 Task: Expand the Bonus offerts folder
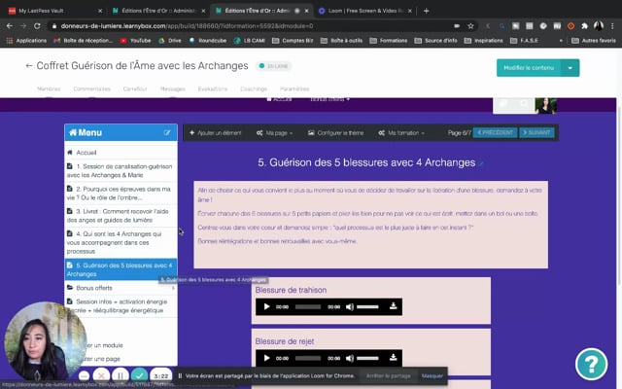[x=121, y=288]
